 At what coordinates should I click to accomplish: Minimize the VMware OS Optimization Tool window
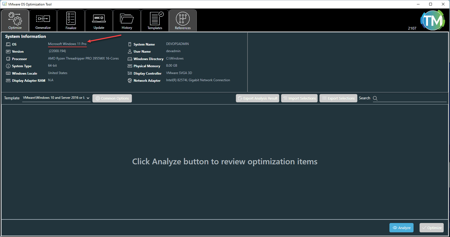(x=418, y=4)
